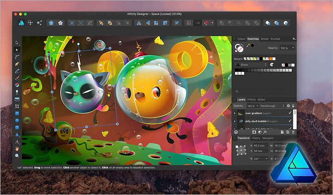Select the View hand tool
333x195 pixels.
point(17,149)
